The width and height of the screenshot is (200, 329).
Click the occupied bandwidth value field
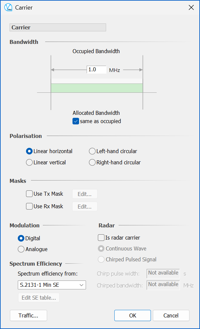(x=97, y=70)
